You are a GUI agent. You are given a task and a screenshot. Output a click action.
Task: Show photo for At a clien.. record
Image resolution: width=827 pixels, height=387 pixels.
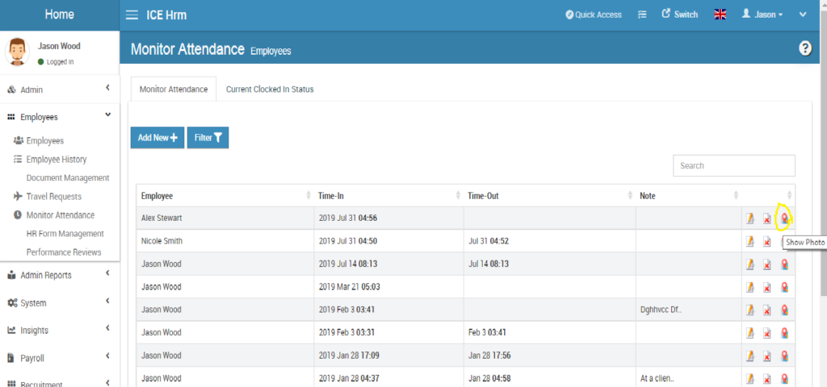click(784, 379)
